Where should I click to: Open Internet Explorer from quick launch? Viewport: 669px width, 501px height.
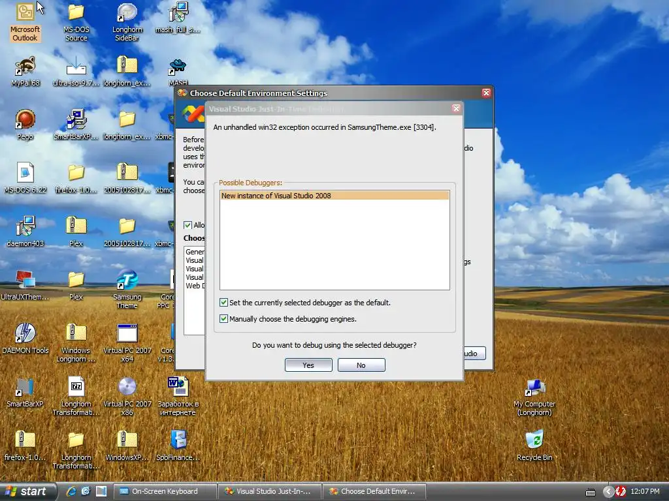tap(71, 491)
